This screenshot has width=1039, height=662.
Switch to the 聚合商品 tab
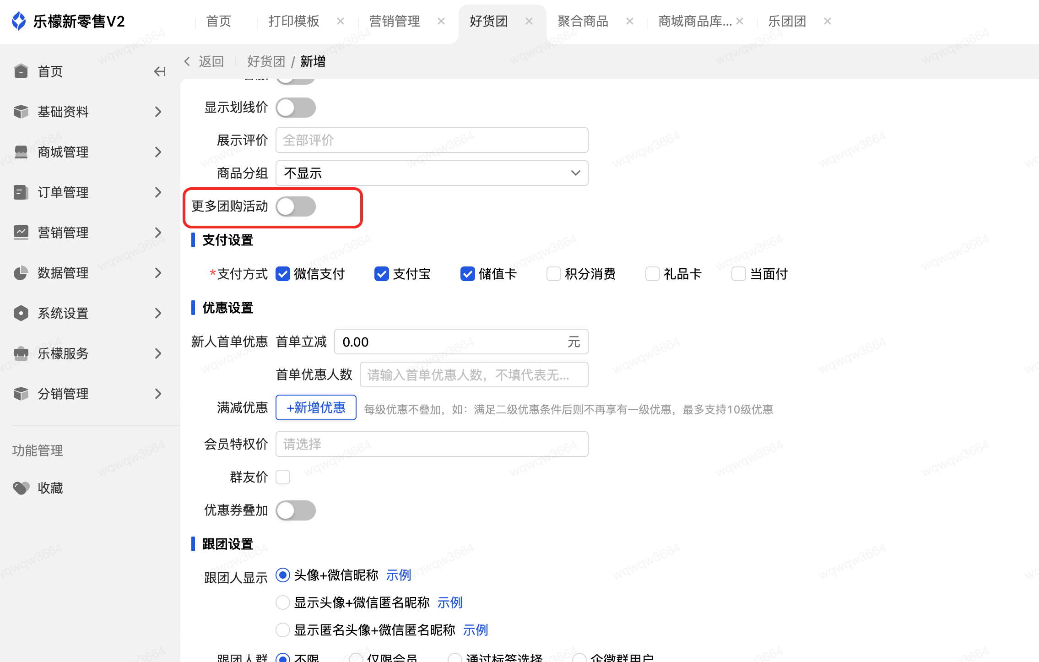pyautogui.click(x=583, y=21)
